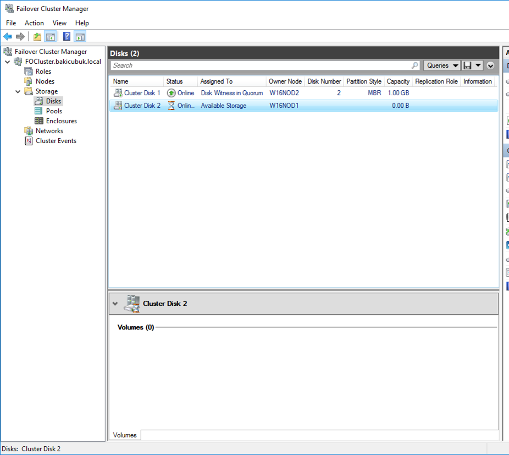Switch to the Volumes tab at the bottom
509x455 pixels.
click(x=125, y=435)
